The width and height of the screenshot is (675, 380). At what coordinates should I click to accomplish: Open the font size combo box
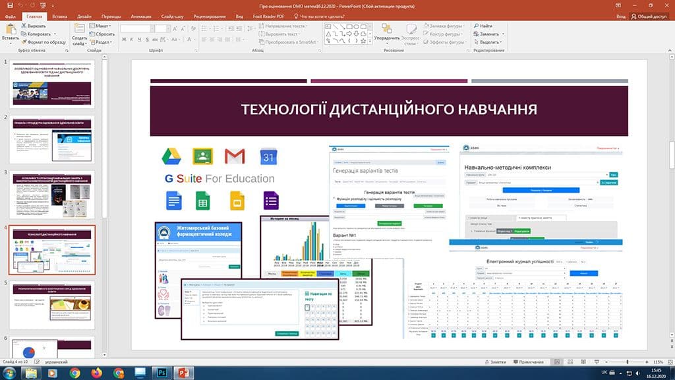[x=162, y=28]
